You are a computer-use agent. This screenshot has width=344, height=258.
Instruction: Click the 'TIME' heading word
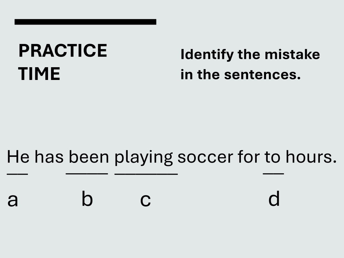39,74
